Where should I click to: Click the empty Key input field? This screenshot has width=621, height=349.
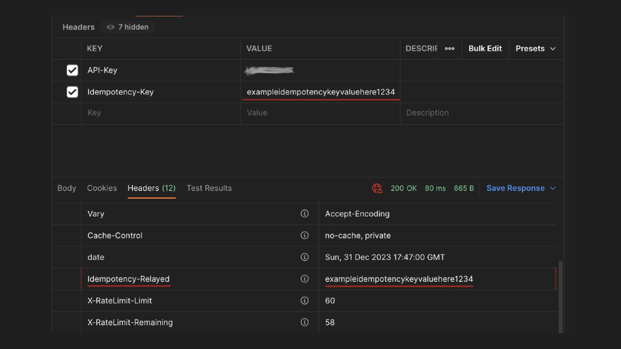tap(160, 113)
